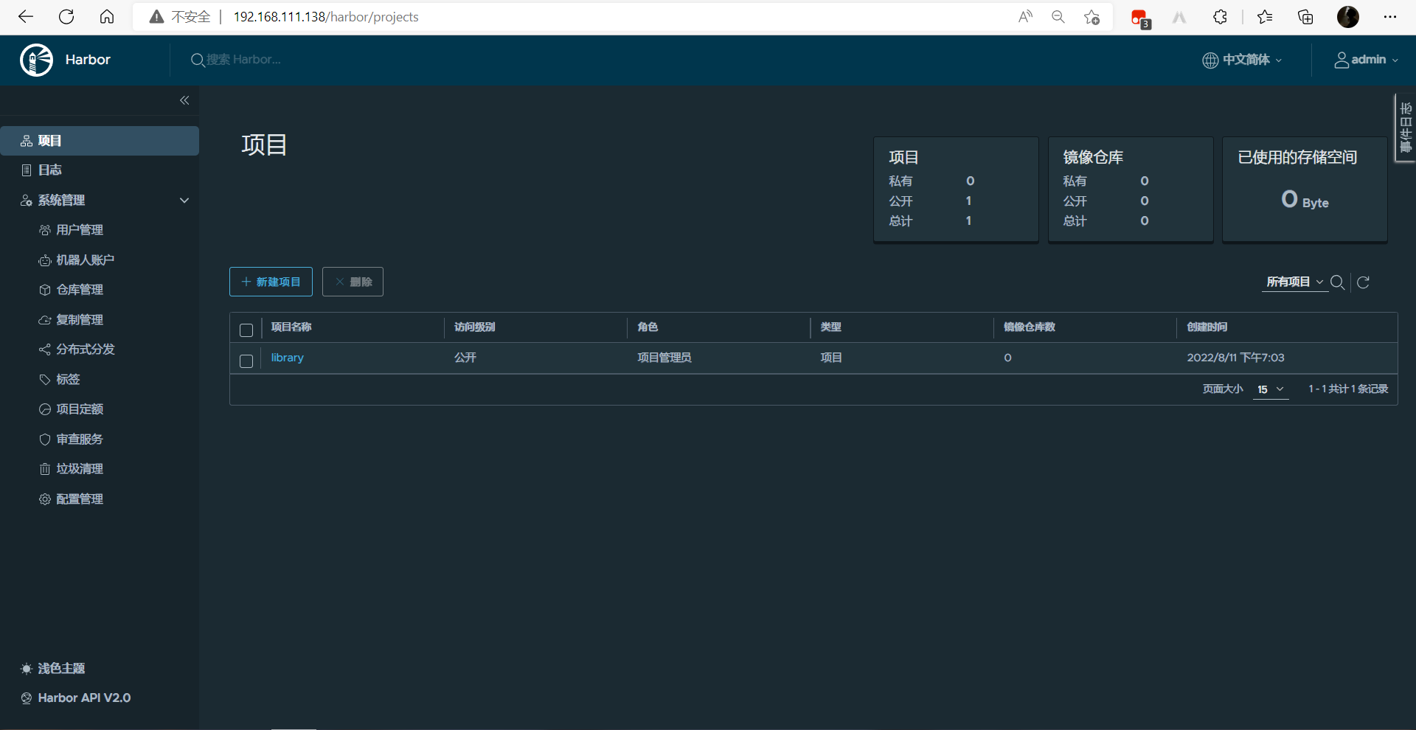The width and height of the screenshot is (1416, 730).
Task: Sort by 镜像仓库数 column header
Action: click(x=1030, y=327)
